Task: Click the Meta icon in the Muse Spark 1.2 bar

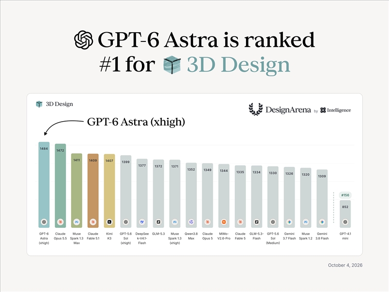Action: (306, 222)
